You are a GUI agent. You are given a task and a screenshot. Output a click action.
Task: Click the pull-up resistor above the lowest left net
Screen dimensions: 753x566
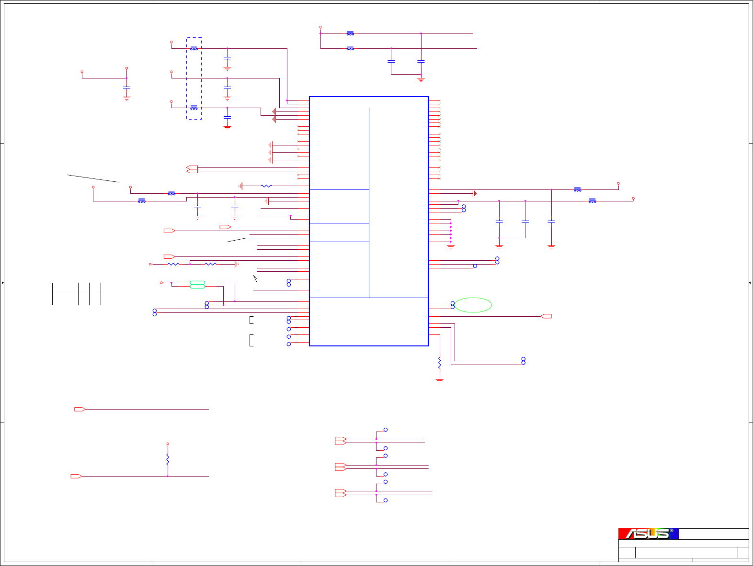[168, 460]
